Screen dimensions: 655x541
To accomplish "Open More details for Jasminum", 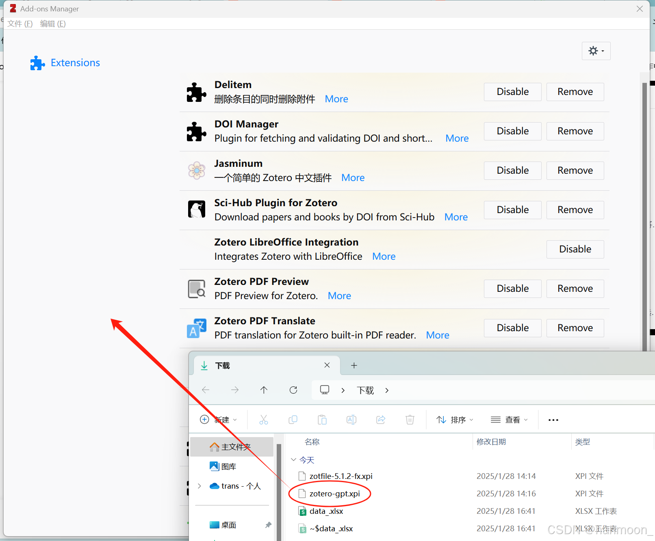I will [353, 178].
